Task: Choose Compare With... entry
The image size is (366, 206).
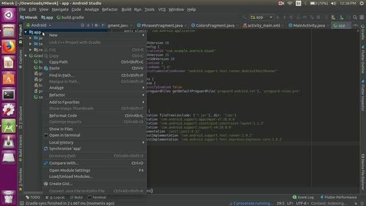Action: (95, 163)
